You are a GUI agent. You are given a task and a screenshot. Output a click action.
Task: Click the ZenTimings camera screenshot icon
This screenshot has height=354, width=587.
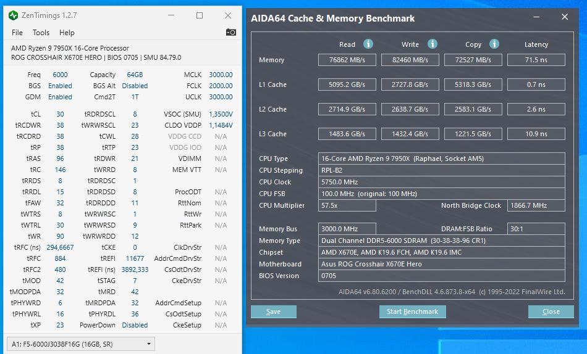pyautogui.click(x=230, y=32)
